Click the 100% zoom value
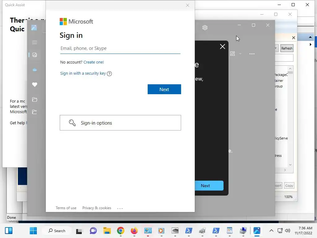Viewport: 317px width, 238px height. point(288,197)
